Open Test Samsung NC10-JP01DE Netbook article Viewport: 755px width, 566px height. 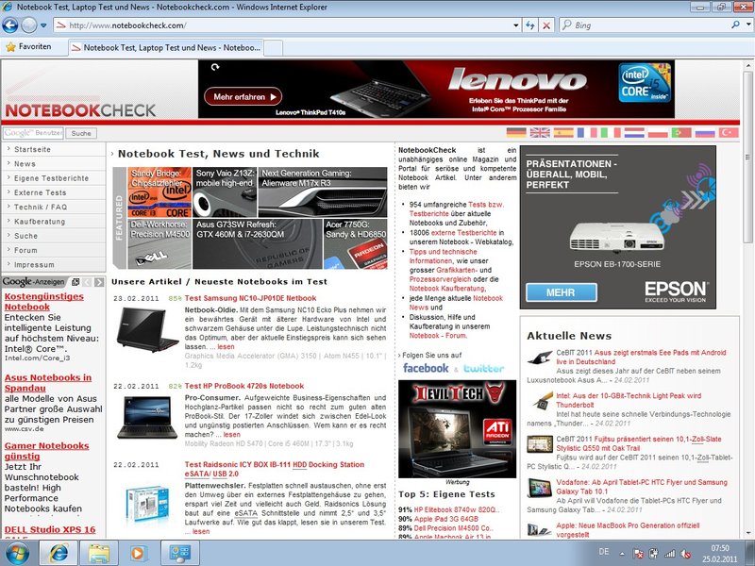(x=250, y=298)
